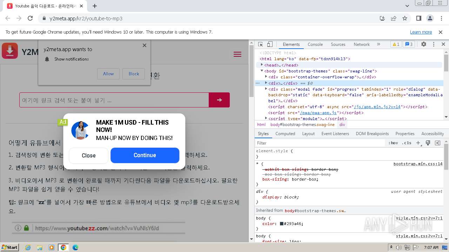This screenshot has height=252, width=449.
Task: Click Continue in the ad popup
Action: coord(145,155)
